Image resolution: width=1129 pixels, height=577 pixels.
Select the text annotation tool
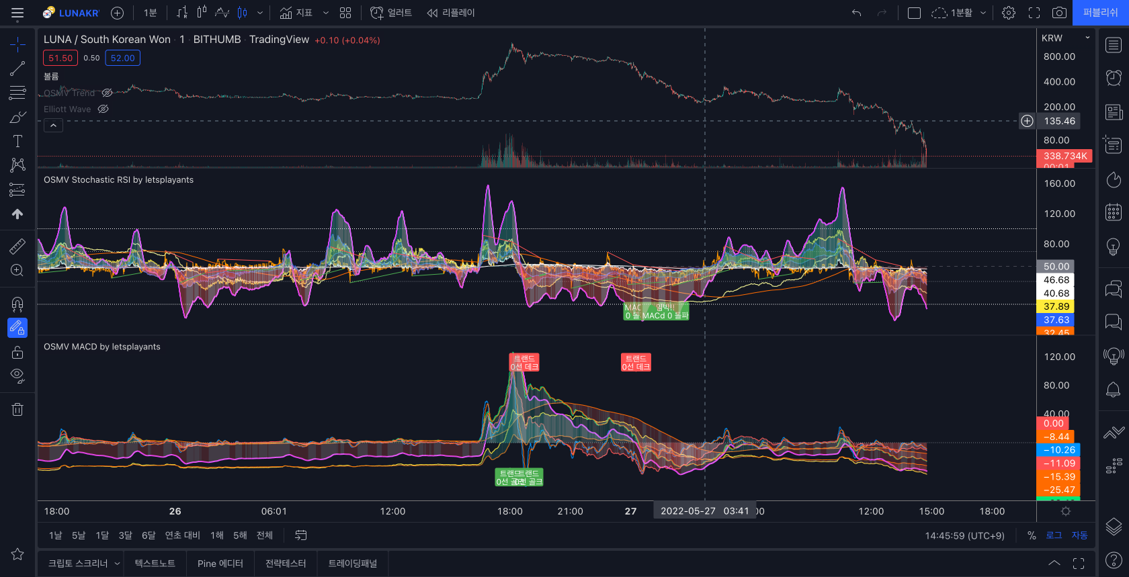coord(17,141)
